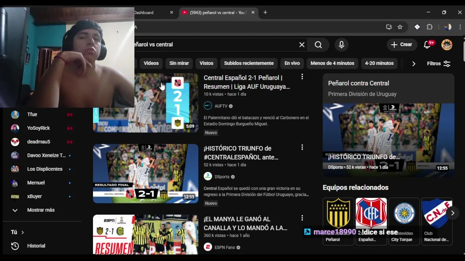Select the Peñarol related team card
This screenshot has height=261, width=465.
[x=338, y=221]
